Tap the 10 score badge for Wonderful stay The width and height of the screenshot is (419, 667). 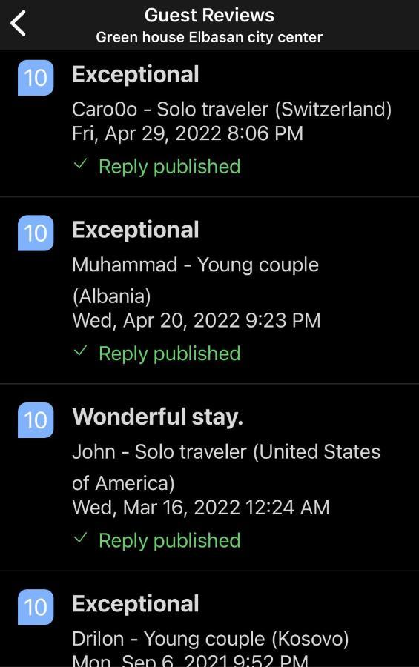click(36, 420)
